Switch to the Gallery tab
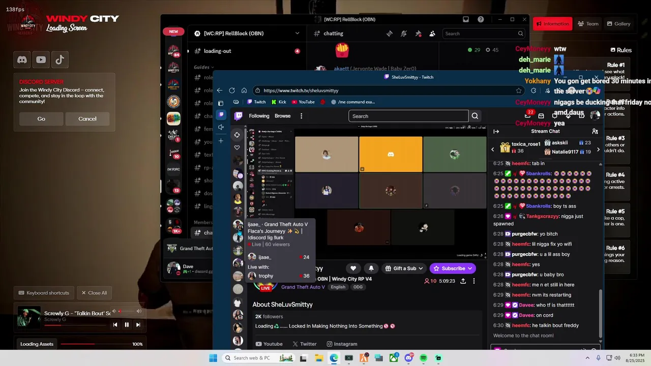Image resolution: width=651 pixels, height=366 pixels. coord(618,24)
